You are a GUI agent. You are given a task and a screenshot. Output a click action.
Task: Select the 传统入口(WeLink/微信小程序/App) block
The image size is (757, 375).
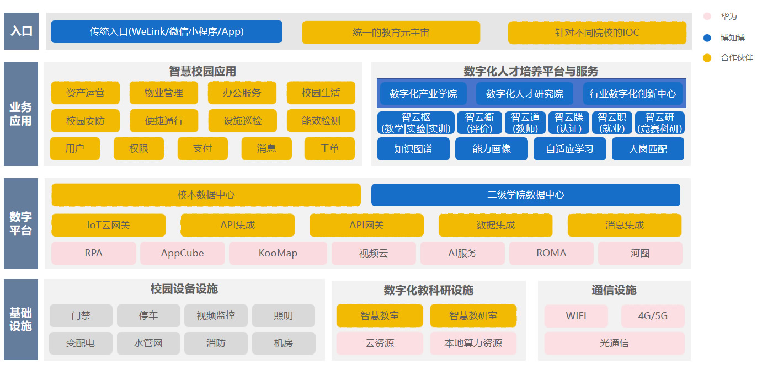coord(166,32)
